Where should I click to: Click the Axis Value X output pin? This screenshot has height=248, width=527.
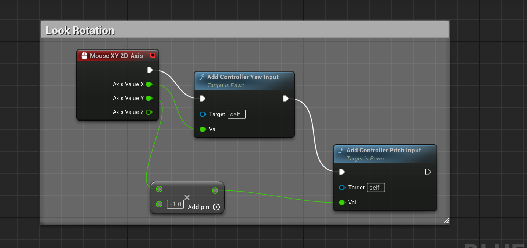tap(149, 84)
